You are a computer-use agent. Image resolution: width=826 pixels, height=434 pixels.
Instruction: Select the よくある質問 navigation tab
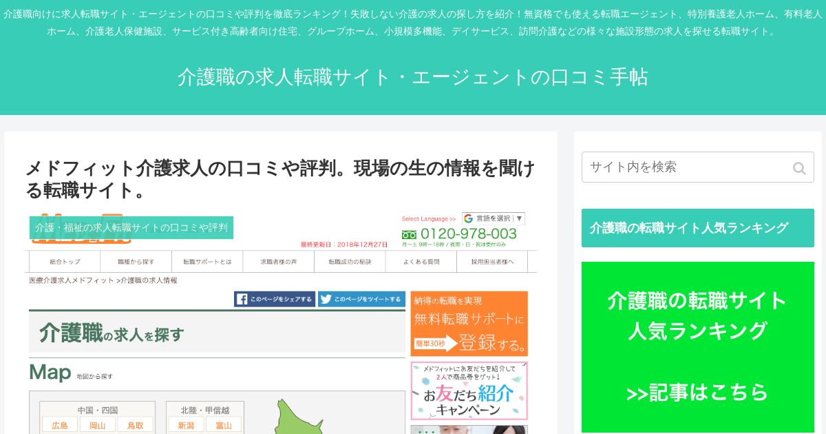click(x=421, y=262)
